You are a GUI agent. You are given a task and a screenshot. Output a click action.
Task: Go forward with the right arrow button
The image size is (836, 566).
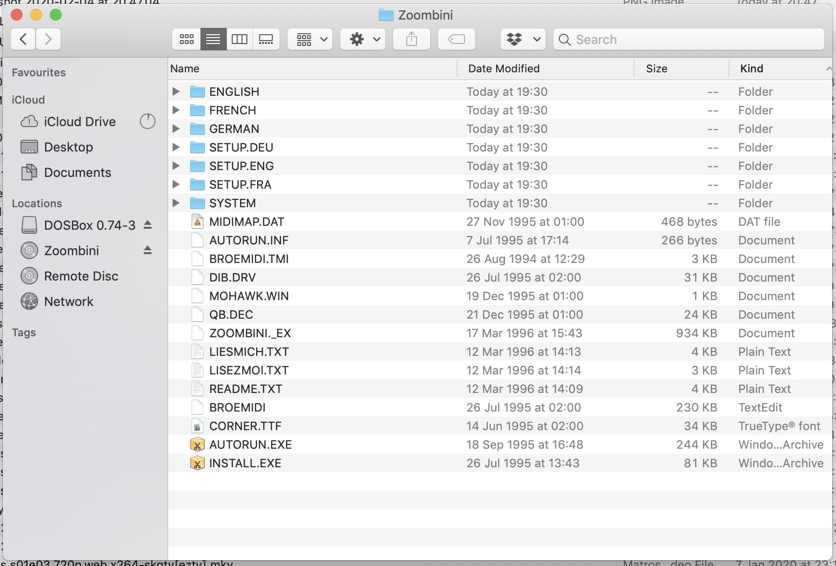(48, 39)
